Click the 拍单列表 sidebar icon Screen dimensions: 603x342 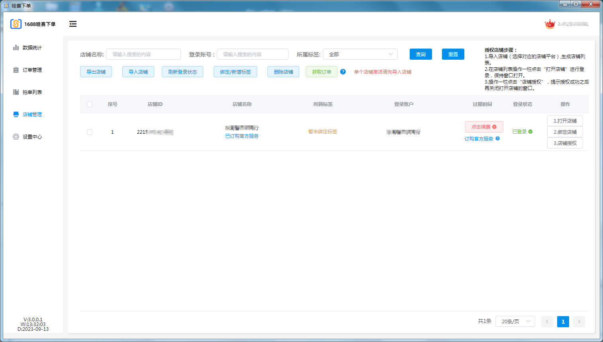click(16, 92)
